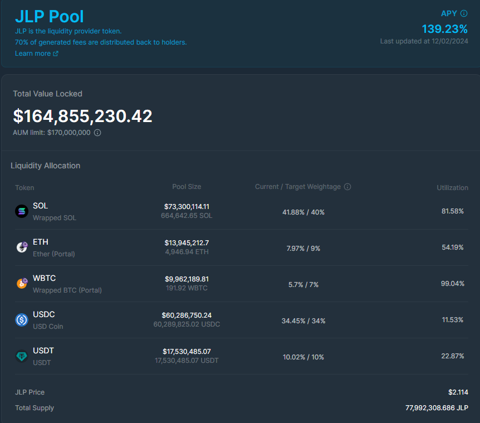Click the $164,855,230.42 total value
Viewport: 480px width, 423px height.
[82, 116]
